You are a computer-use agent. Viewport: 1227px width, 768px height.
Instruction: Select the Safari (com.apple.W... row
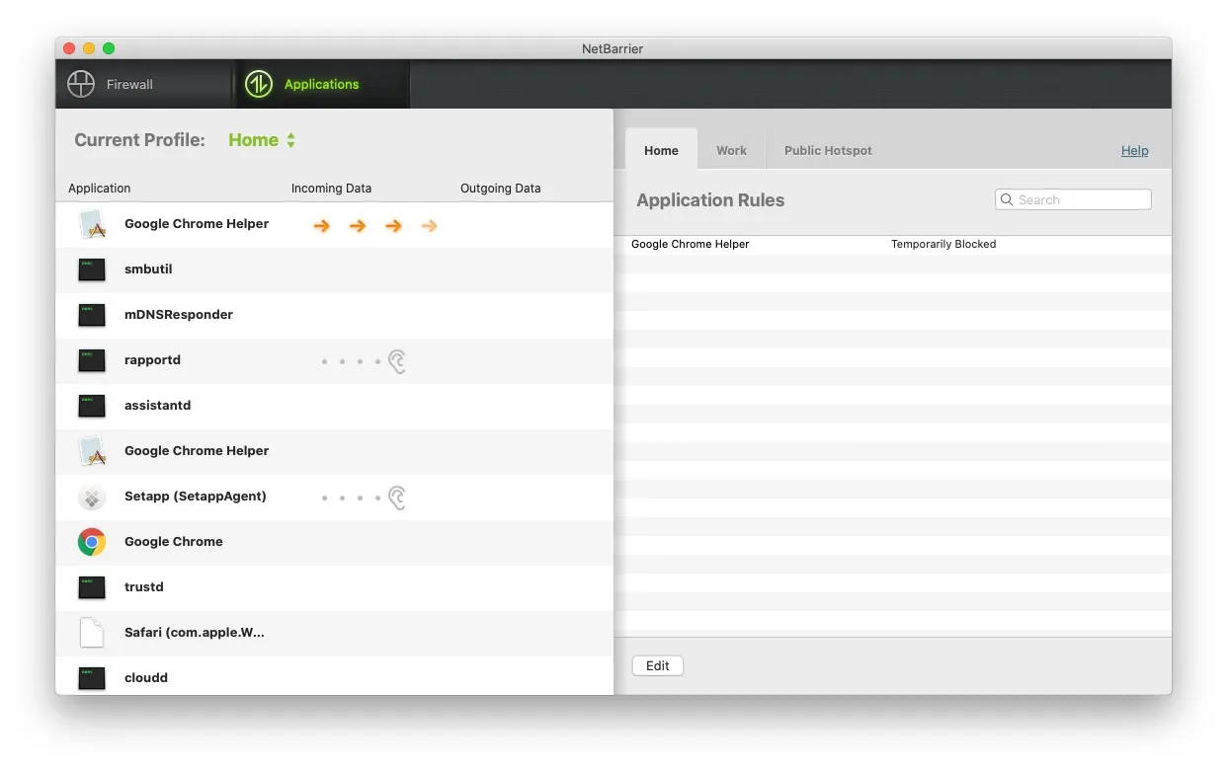click(x=334, y=633)
